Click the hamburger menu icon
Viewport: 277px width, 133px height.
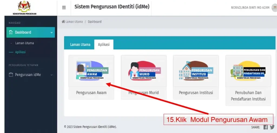coord(64,8)
